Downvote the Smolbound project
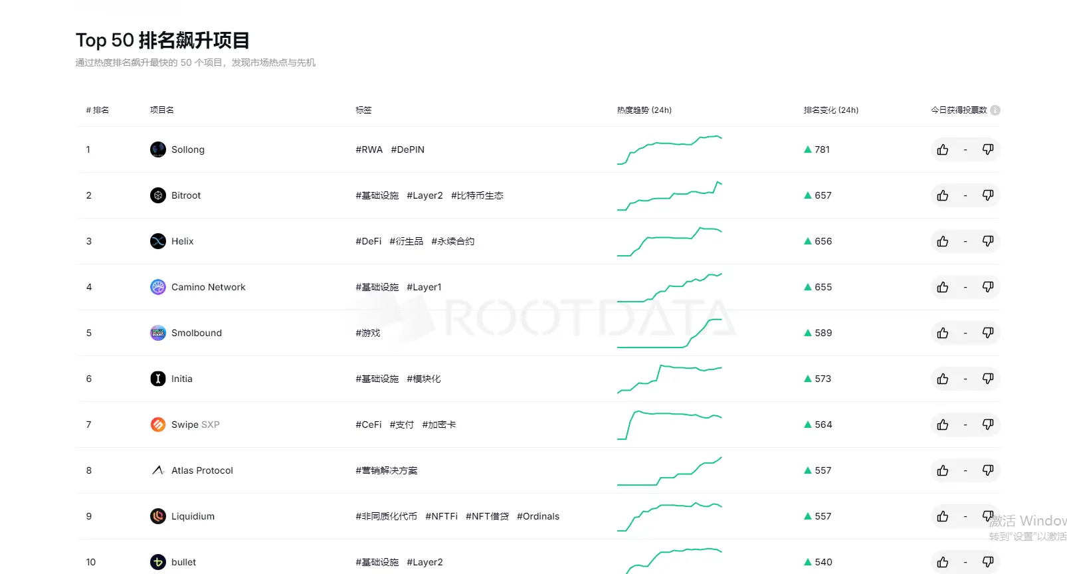The width and height of the screenshot is (1067, 574). tap(988, 333)
